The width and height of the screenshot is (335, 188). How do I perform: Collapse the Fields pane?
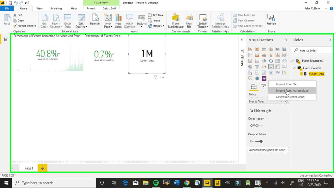[330, 40]
